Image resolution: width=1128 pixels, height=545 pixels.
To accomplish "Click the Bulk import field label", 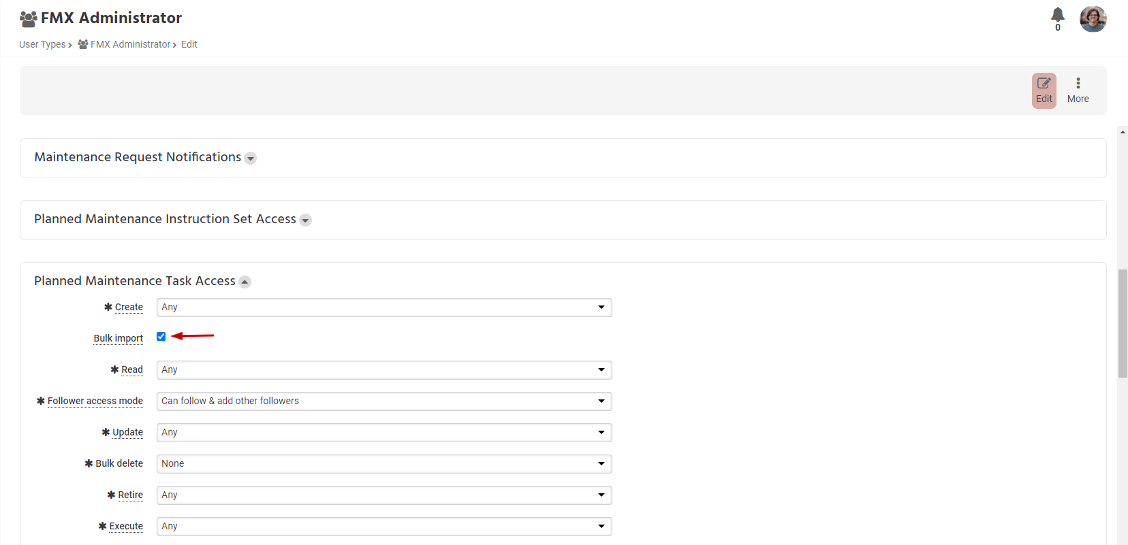I will [119, 338].
